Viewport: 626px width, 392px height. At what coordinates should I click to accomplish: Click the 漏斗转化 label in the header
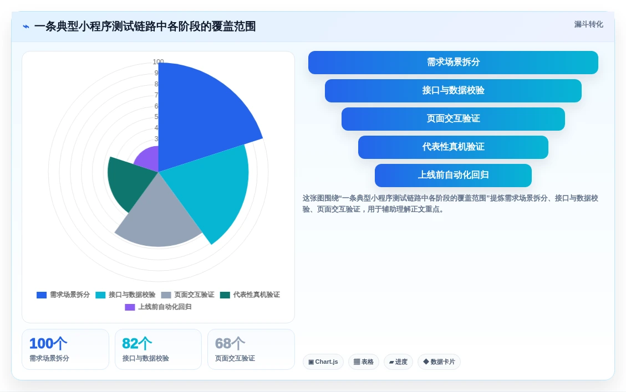[x=588, y=24]
